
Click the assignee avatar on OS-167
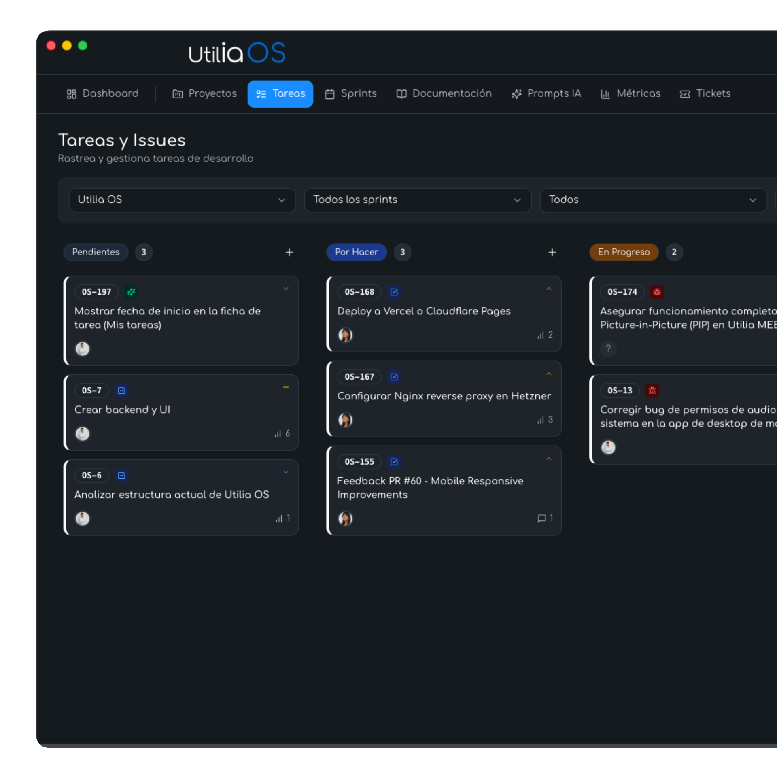(x=346, y=420)
